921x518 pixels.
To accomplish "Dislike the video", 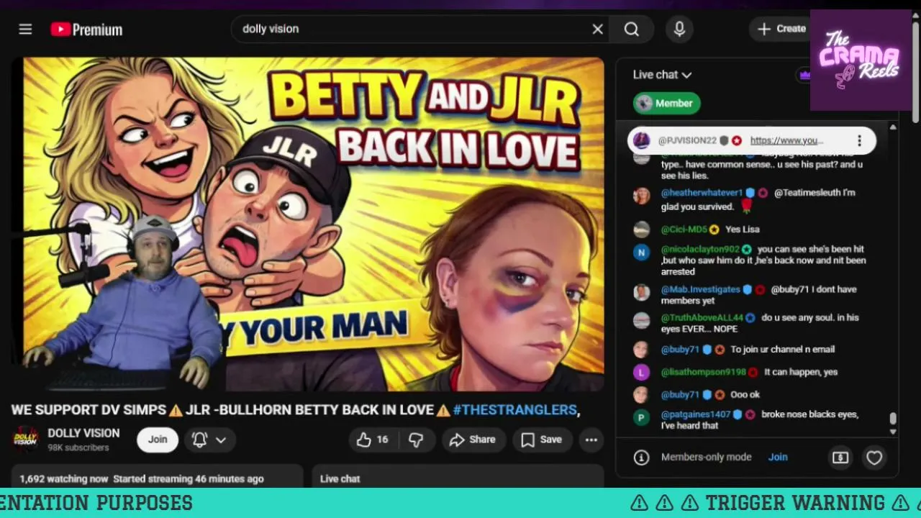I will coord(416,440).
